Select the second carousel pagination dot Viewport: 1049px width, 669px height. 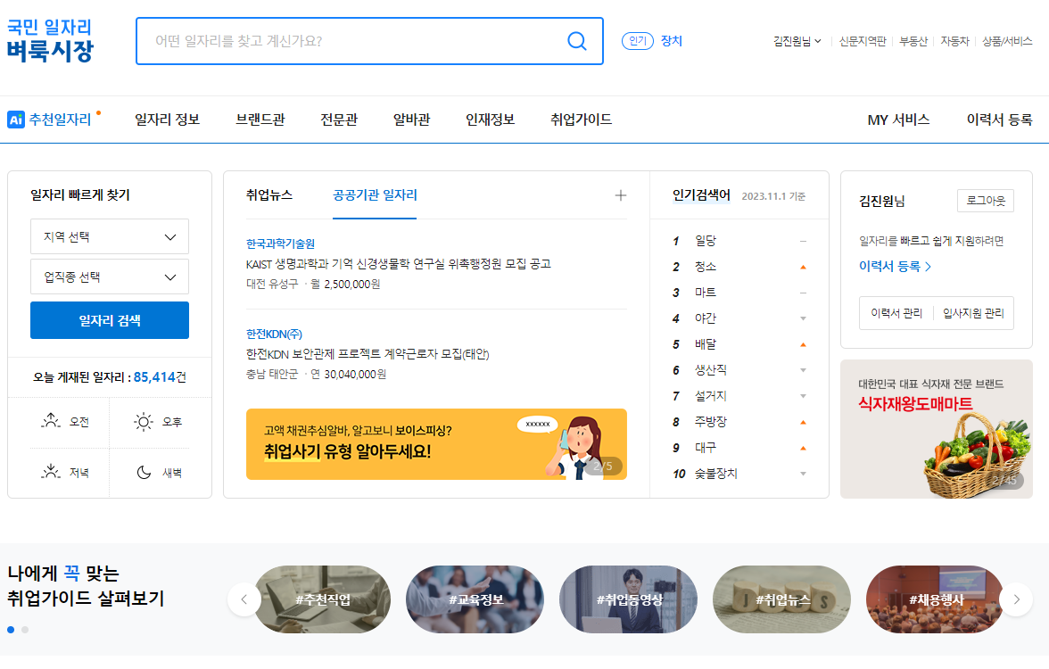tap(24, 629)
